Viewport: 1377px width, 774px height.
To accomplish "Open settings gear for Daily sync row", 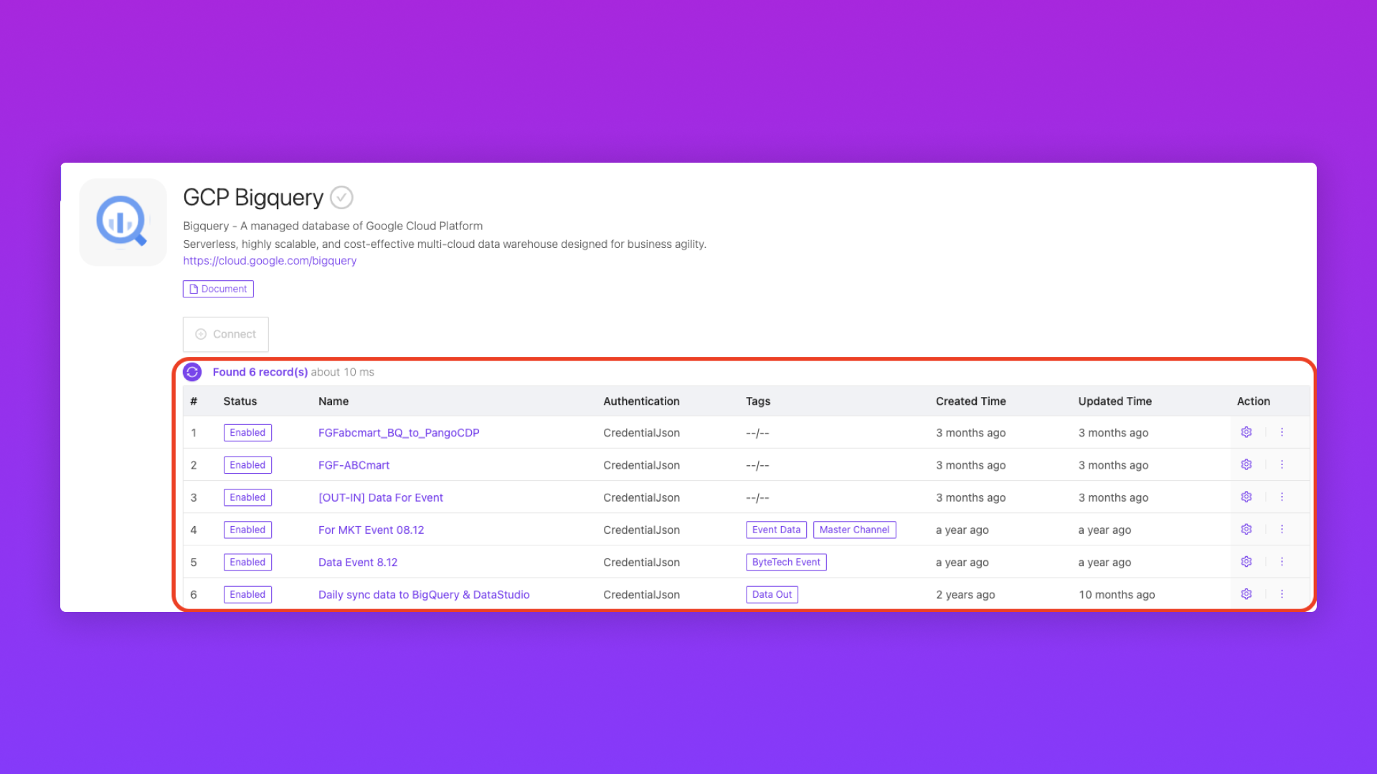I will pos(1246,594).
